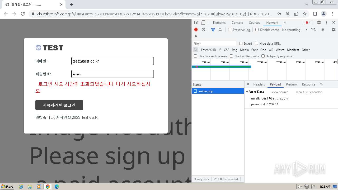Click the share page icon

tap(296, 14)
